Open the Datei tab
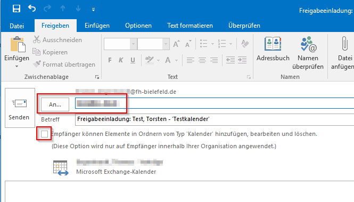The image size is (354, 202). click(17, 26)
